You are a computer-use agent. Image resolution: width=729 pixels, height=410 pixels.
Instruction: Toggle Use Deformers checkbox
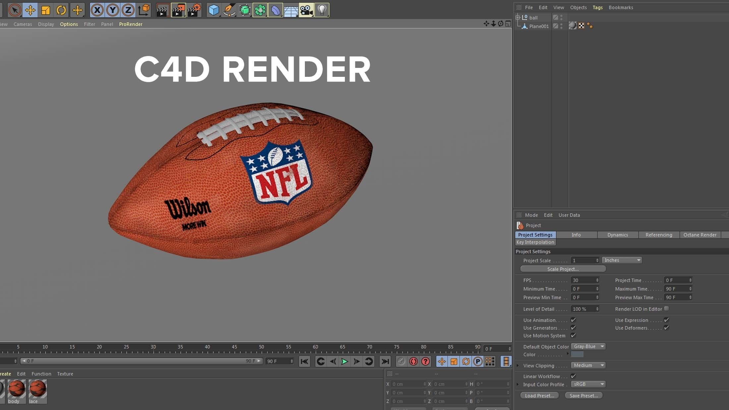(x=666, y=328)
